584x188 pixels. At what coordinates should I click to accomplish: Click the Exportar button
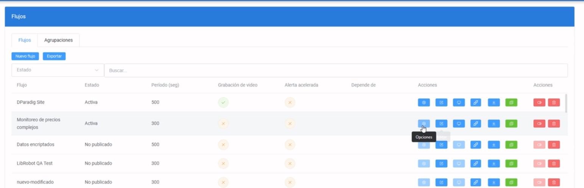pyautogui.click(x=54, y=56)
